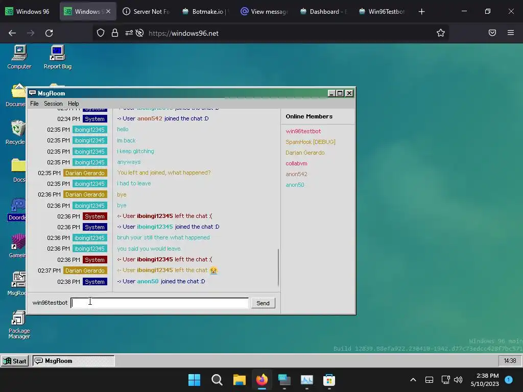Click the 'i keep glitching' message

(x=135, y=151)
